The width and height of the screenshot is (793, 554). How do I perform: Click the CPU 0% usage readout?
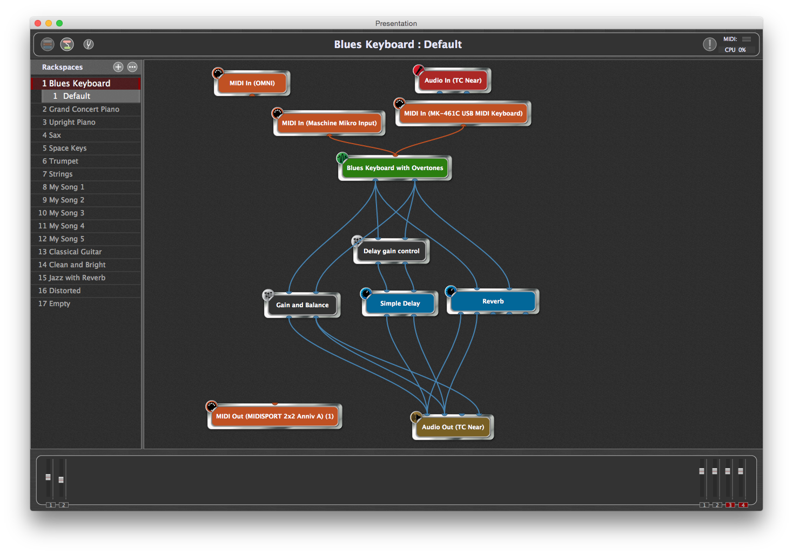(x=735, y=50)
